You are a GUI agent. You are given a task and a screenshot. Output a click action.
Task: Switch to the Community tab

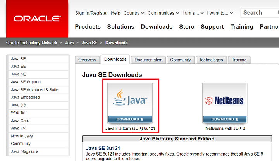point(181,60)
